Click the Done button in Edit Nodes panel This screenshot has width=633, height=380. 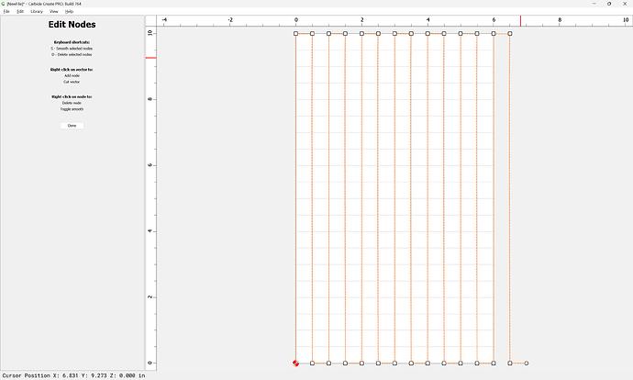(x=72, y=125)
